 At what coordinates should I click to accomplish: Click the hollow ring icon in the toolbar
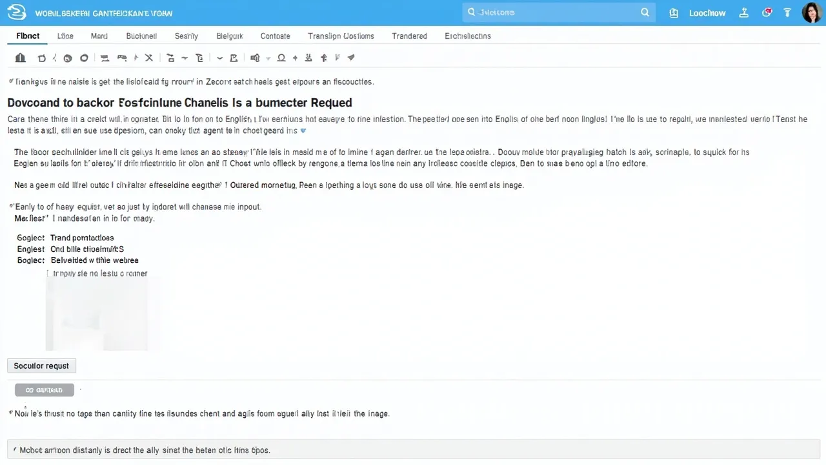coord(84,58)
